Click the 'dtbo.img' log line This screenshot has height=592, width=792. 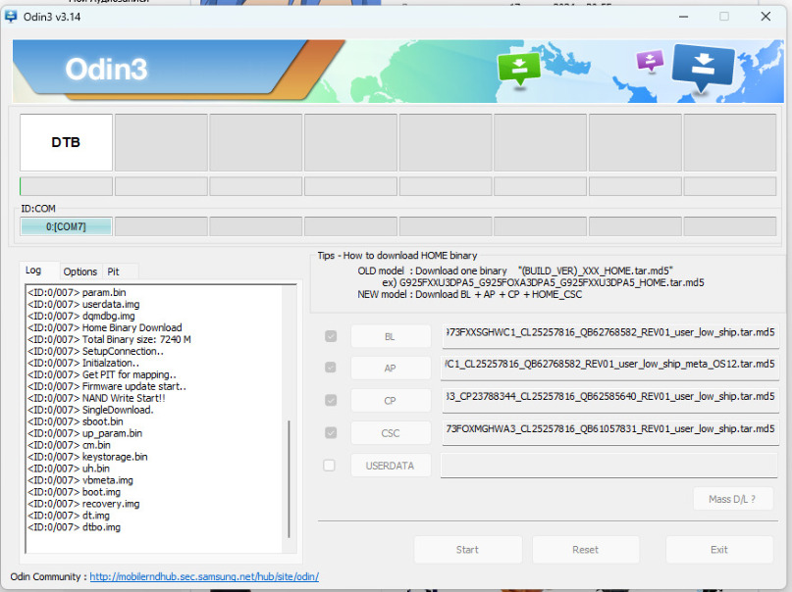74,527
